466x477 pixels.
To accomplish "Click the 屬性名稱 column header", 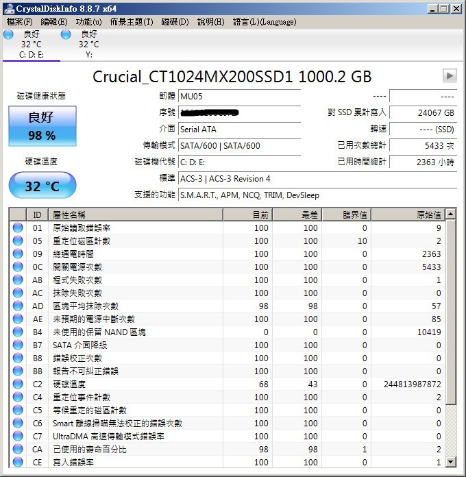I will tap(136, 215).
